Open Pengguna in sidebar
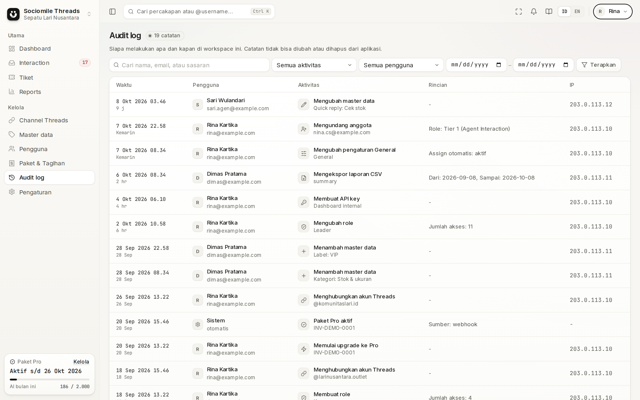This screenshot has height=400, width=640. click(49, 149)
